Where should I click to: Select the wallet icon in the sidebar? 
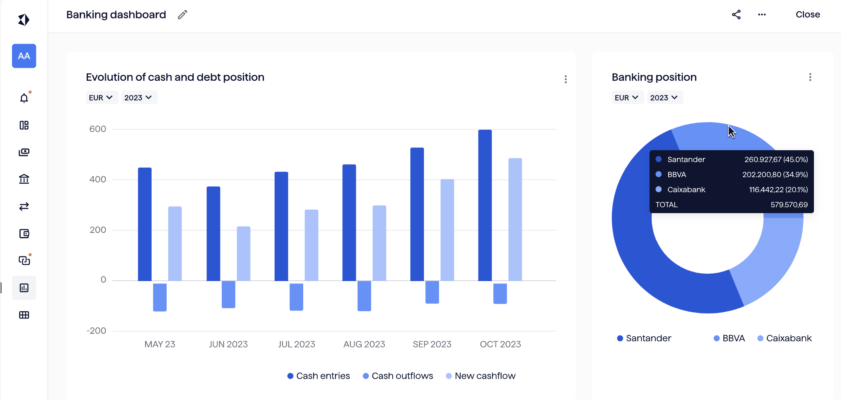point(24,233)
